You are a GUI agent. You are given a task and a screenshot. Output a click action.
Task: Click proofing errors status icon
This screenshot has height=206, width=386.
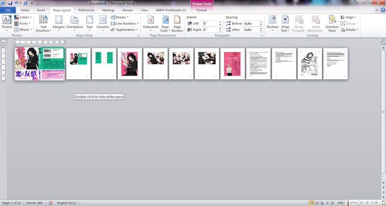click(50, 203)
